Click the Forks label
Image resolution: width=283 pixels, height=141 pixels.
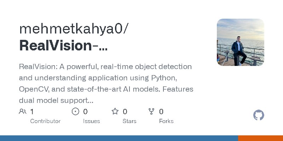(166, 121)
